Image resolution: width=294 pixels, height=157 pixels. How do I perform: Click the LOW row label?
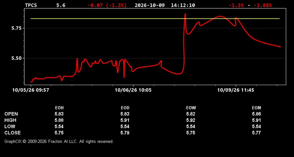[x=10, y=126]
